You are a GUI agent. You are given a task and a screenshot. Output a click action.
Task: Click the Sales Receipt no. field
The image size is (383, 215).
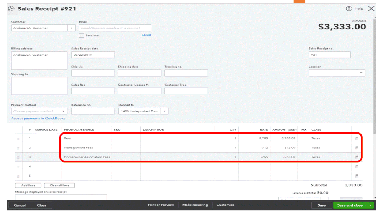(x=329, y=55)
